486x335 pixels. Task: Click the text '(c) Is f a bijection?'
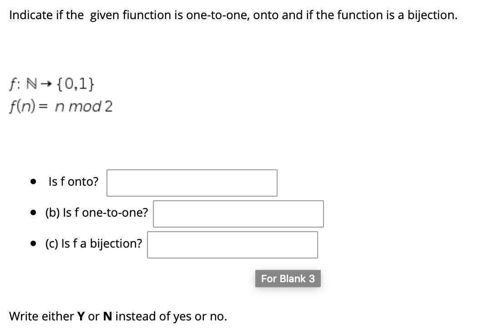[93, 244]
